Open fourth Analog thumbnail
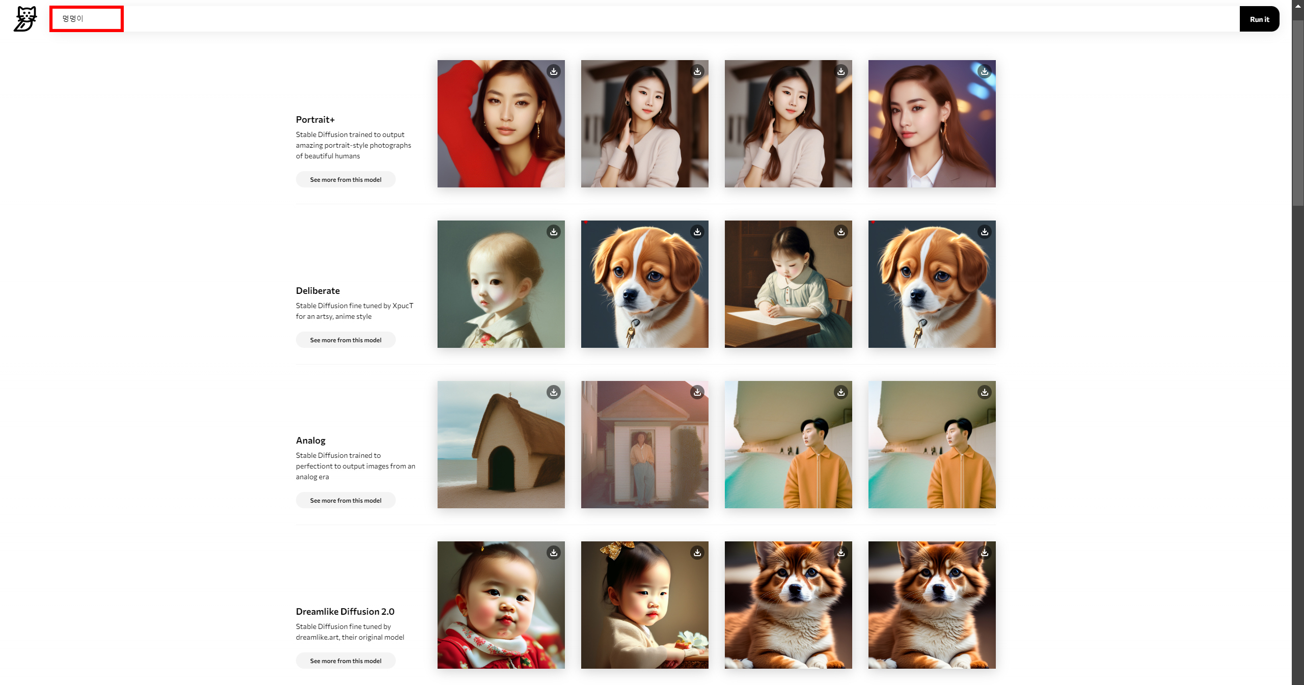The width and height of the screenshot is (1304, 685). point(932,445)
